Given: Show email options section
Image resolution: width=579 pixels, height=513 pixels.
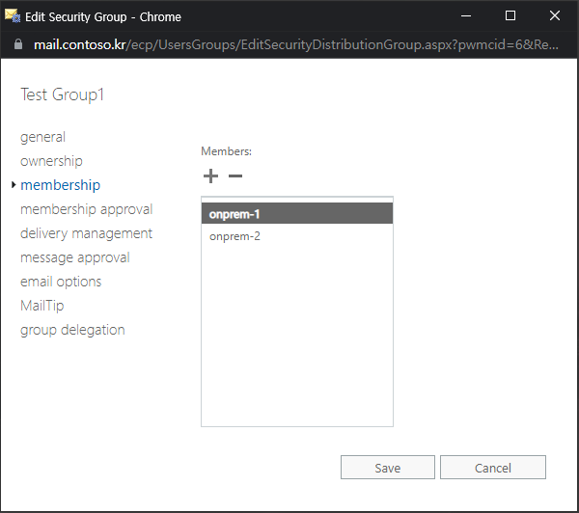Looking at the screenshot, I should (61, 282).
